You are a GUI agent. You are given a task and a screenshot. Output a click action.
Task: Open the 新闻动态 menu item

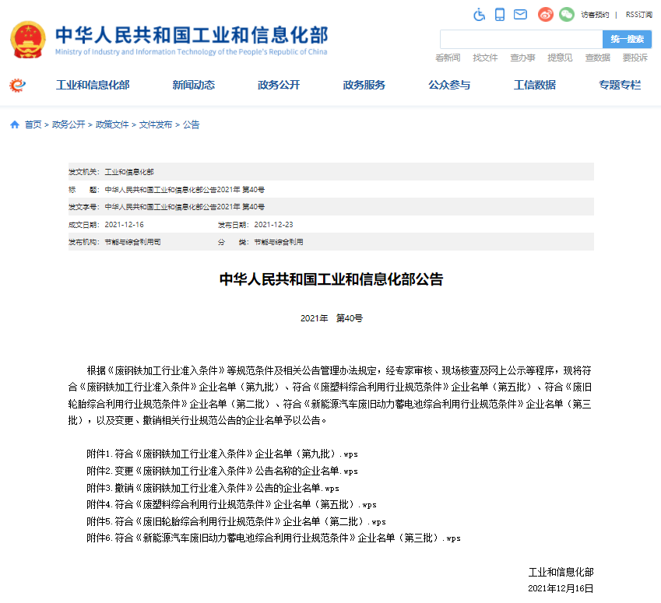point(192,86)
